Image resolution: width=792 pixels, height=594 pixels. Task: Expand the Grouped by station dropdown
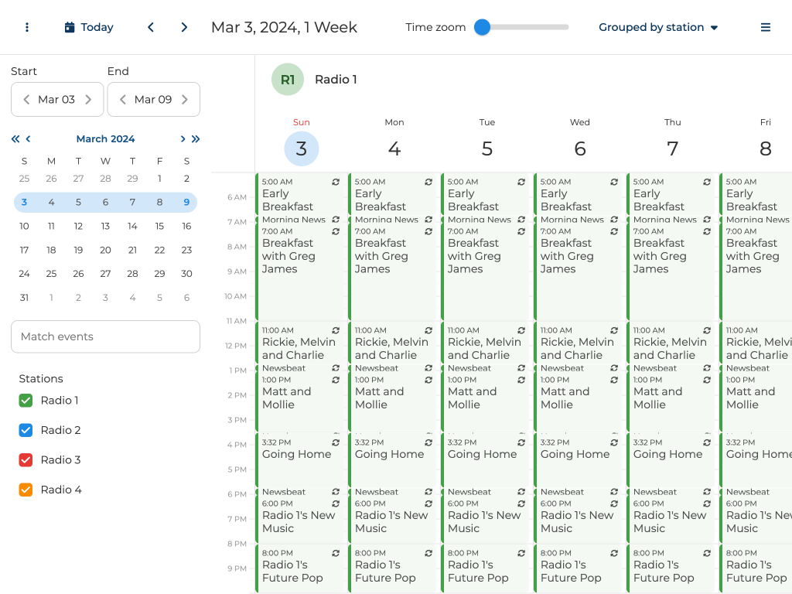[x=658, y=27]
